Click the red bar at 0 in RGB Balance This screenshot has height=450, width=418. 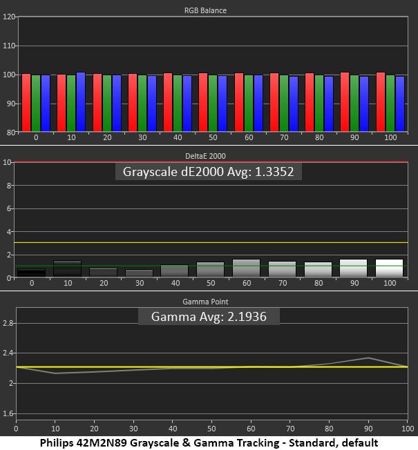26,103
